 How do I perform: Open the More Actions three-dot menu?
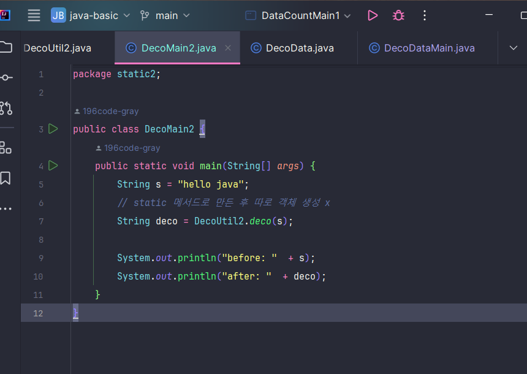pos(425,15)
